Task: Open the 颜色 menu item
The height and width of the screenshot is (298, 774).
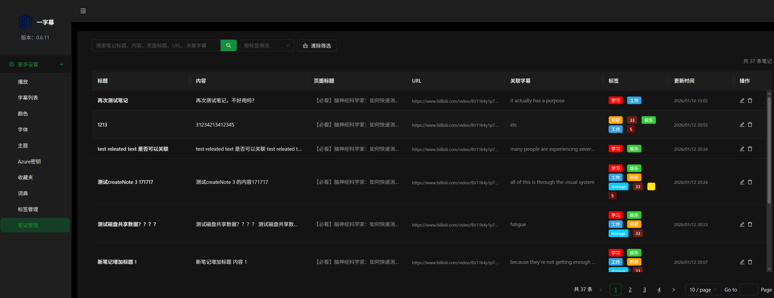Action: coord(35,114)
